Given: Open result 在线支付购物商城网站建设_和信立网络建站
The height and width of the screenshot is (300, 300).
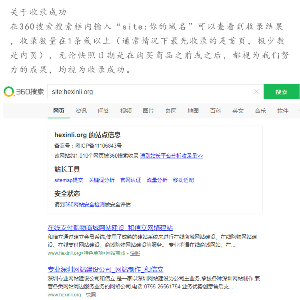Looking at the screenshot, I should point(110,228).
